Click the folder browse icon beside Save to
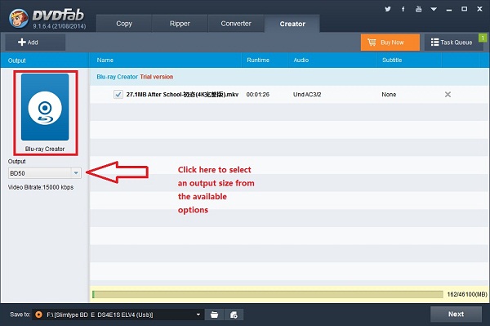The width and height of the screenshot is (490, 326). tap(214, 315)
